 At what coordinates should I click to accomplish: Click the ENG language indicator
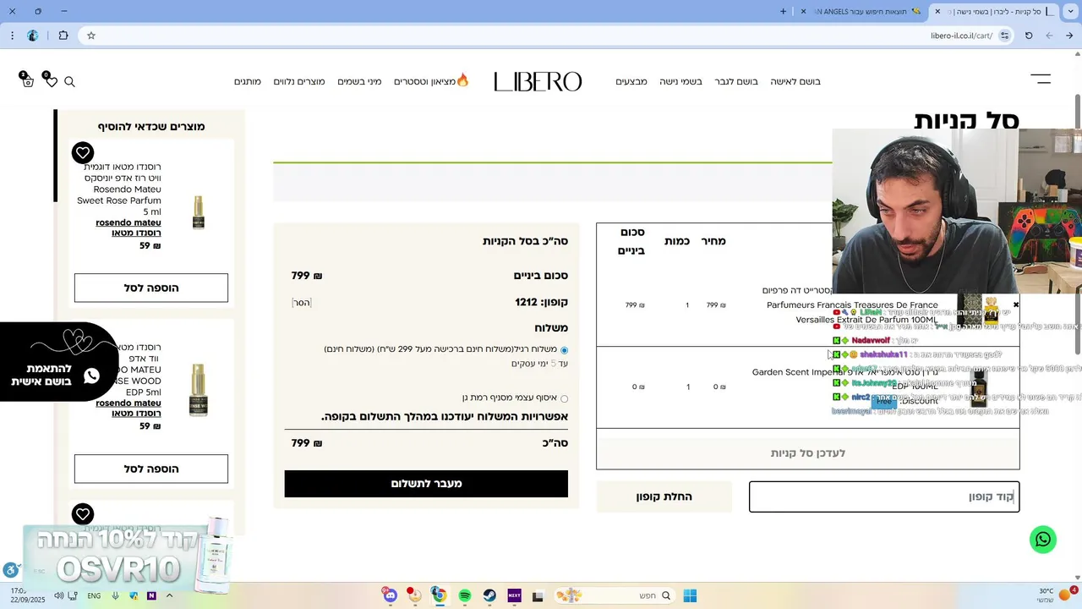94,595
